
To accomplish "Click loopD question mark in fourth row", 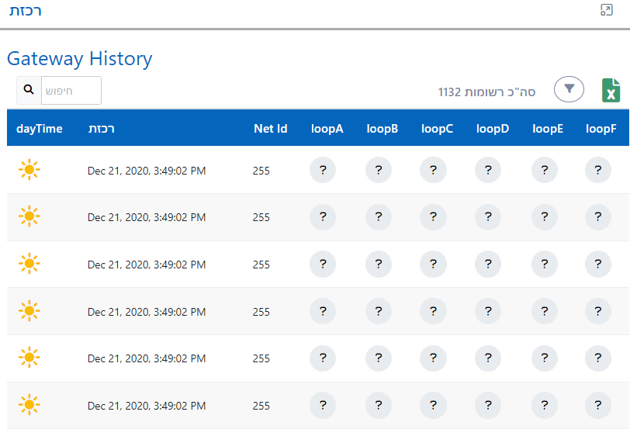I will coord(489,311).
